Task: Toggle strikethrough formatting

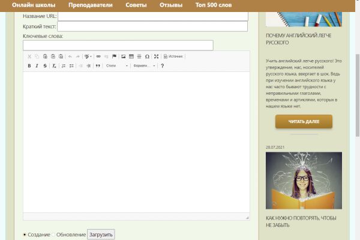Action: (45, 66)
